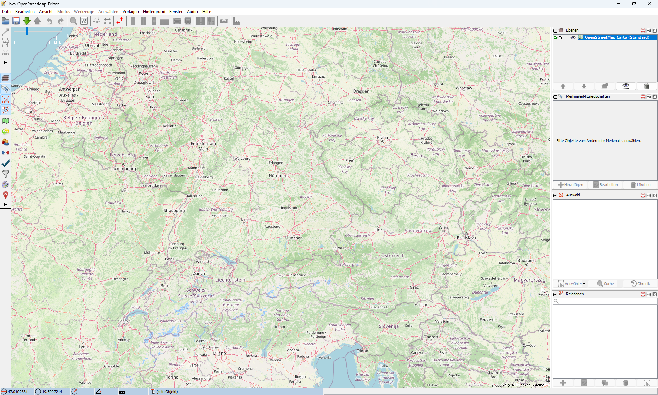658x395 pixels.
Task: Open the validator checkmark panel in sidebar
Action: click(x=5, y=163)
